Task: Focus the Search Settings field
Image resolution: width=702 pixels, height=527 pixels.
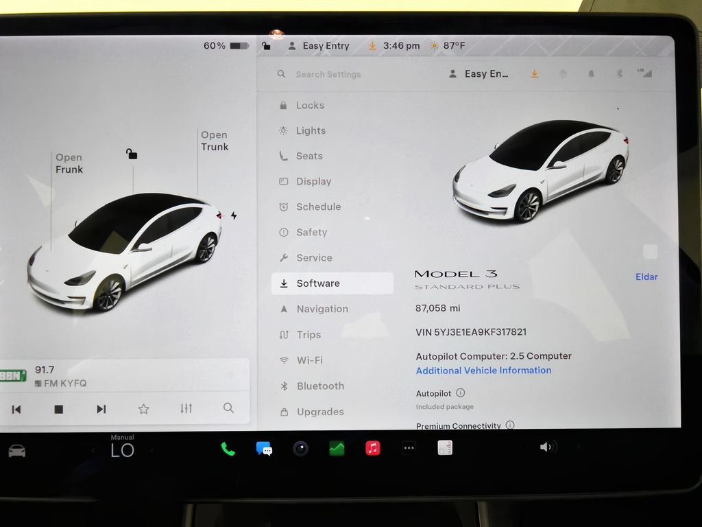Action: 328,74
